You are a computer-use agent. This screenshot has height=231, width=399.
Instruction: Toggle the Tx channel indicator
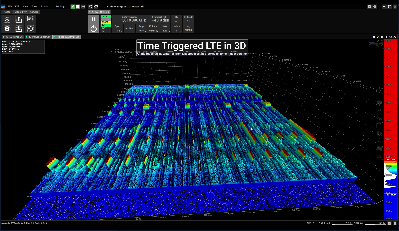pyautogui.click(x=106, y=31)
